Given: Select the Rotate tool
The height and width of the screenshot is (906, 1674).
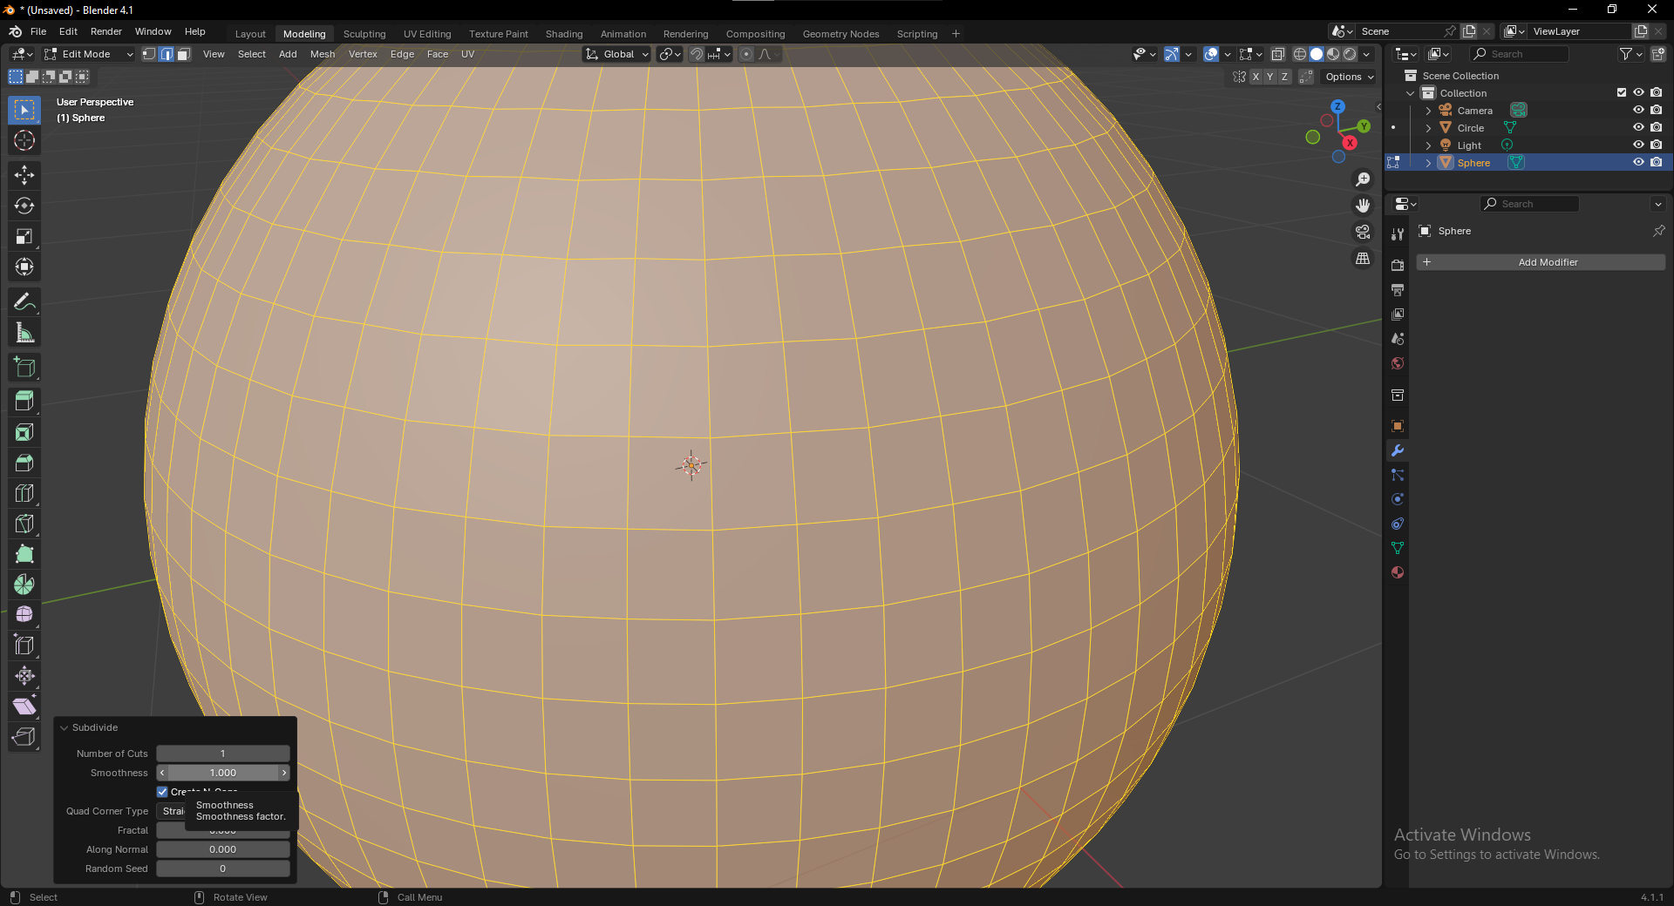Looking at the screenshot, I should 24,206.
